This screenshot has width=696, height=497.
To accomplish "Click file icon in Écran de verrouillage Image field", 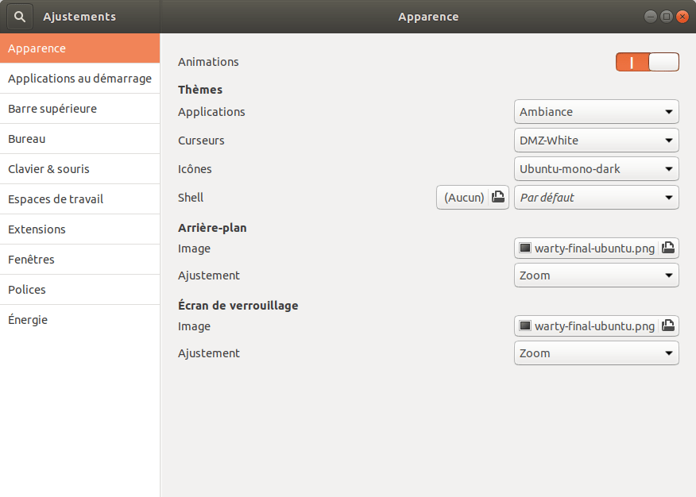I will tap(668, 326).
